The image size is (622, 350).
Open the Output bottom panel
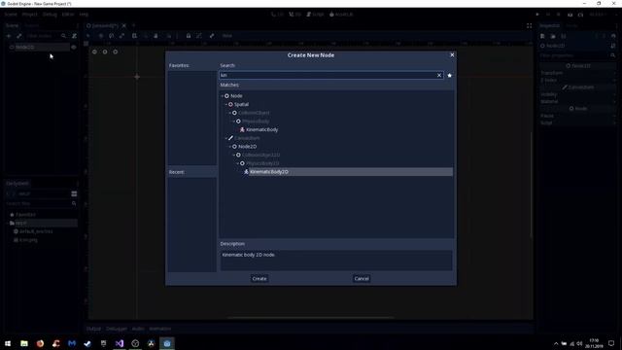pos(93,329)
